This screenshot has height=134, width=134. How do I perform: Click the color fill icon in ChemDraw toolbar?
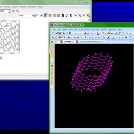tap(88, 16)
